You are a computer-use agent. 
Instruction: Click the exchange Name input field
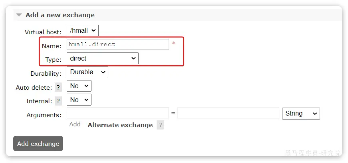pyautogui.click(x=117, y=44)
